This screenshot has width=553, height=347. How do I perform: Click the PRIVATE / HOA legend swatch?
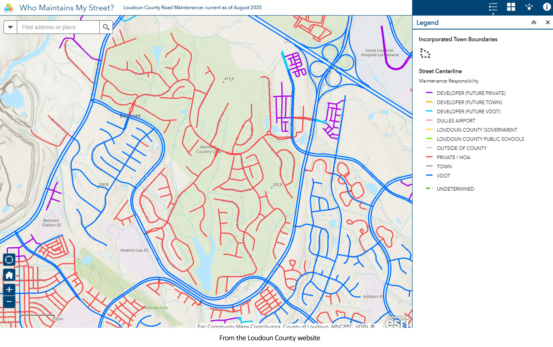[429, 157]
